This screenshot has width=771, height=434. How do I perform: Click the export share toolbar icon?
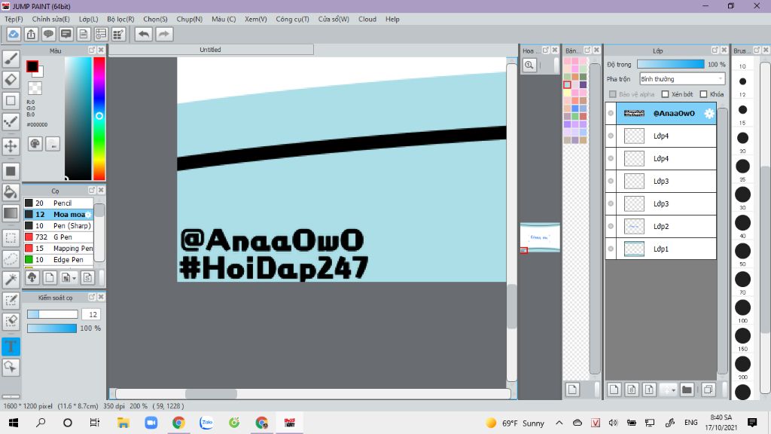(x=31, y=35)
